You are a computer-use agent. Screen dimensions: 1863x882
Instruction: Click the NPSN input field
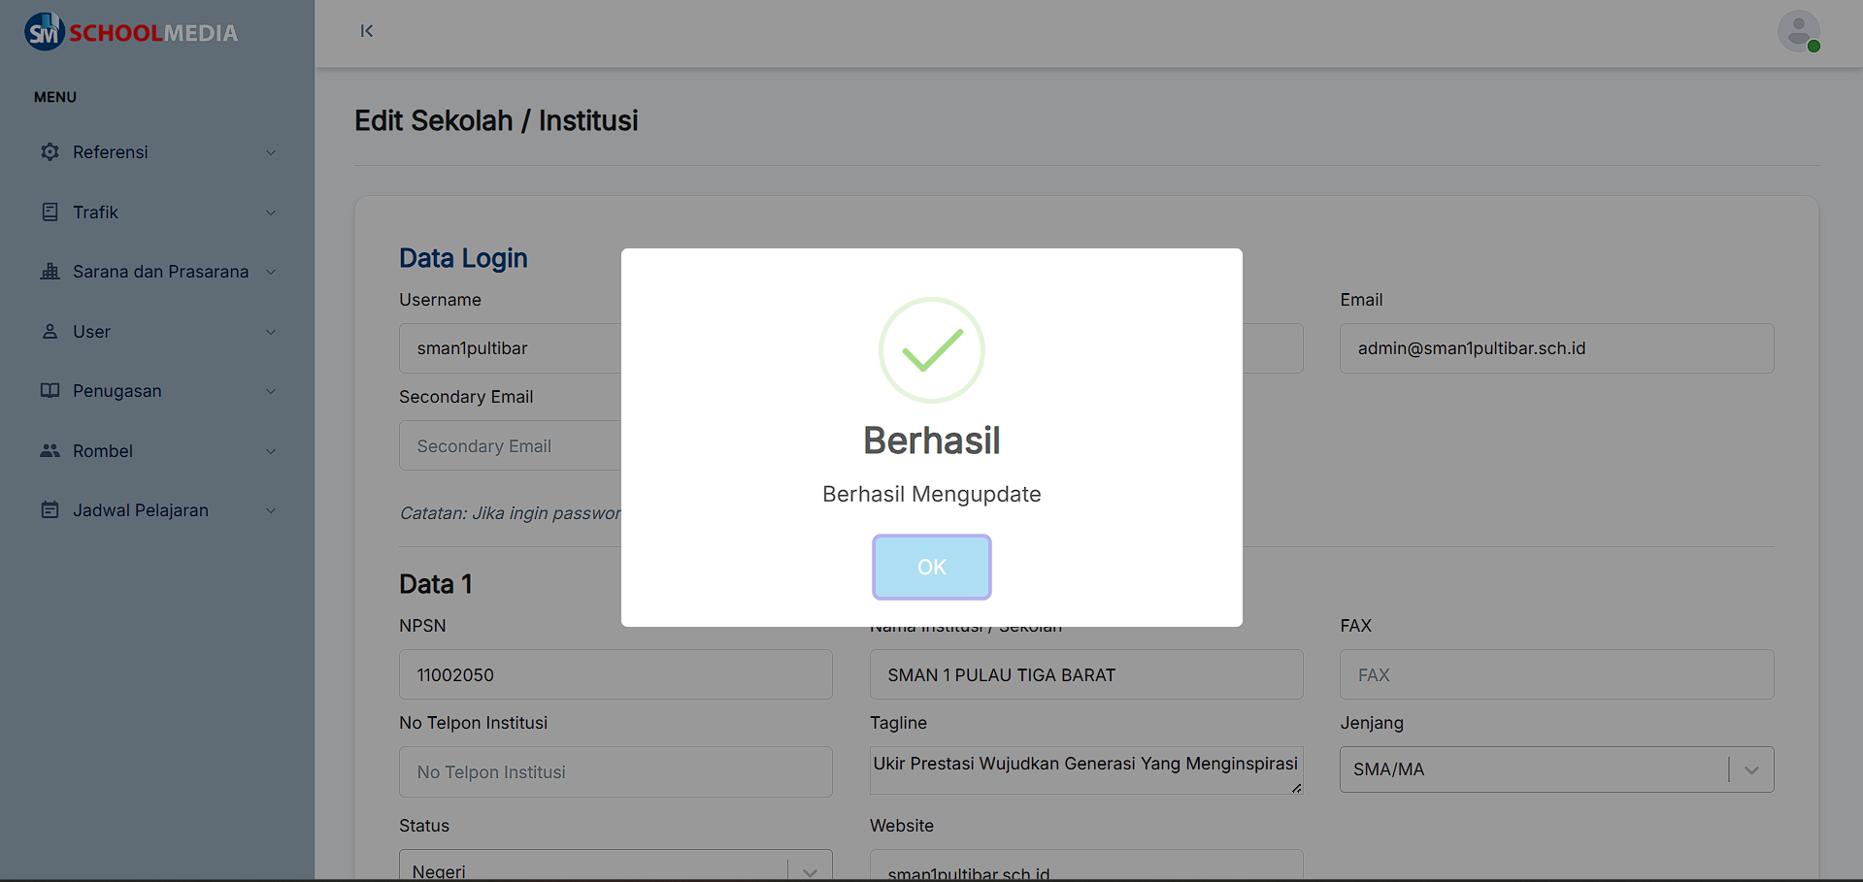coord(615,674)
